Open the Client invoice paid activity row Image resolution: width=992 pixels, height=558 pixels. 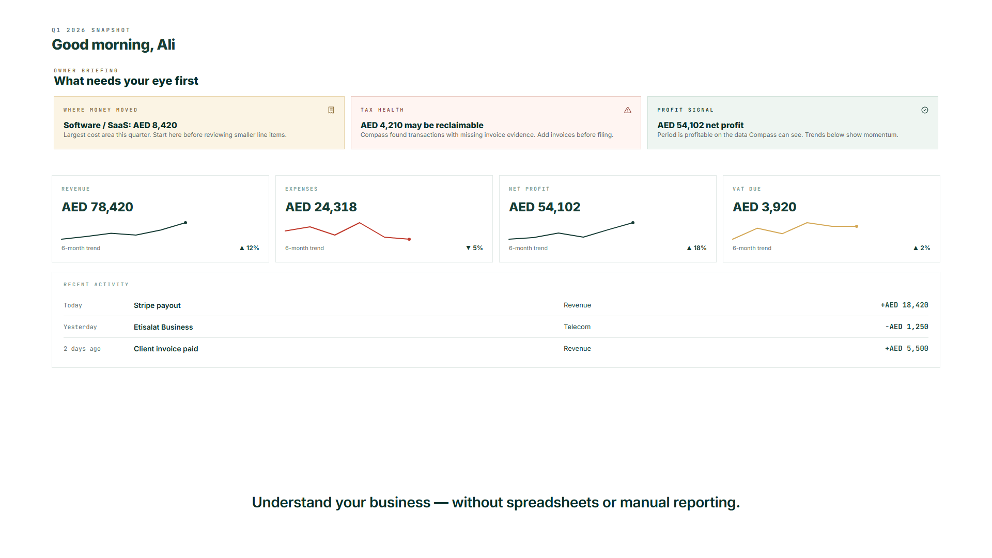point(496,349)
